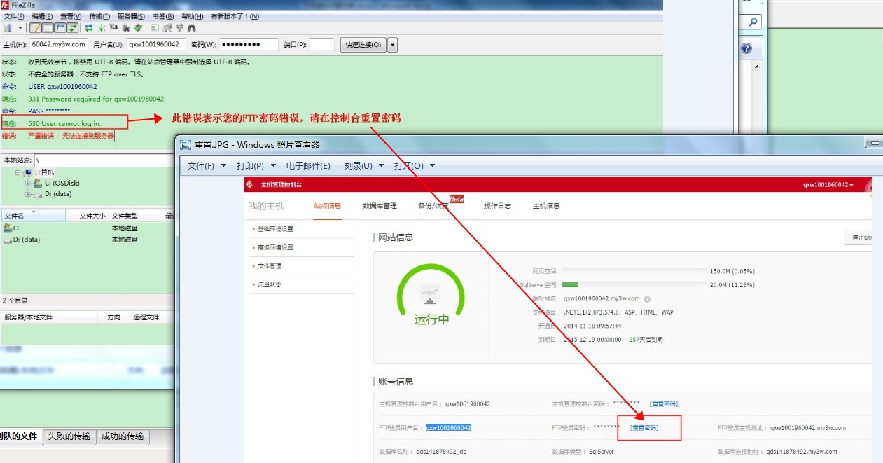The width and height of the screenshot is (883, 463).
Task: Expand the D: (data) tree node
Action: point(28,195)
